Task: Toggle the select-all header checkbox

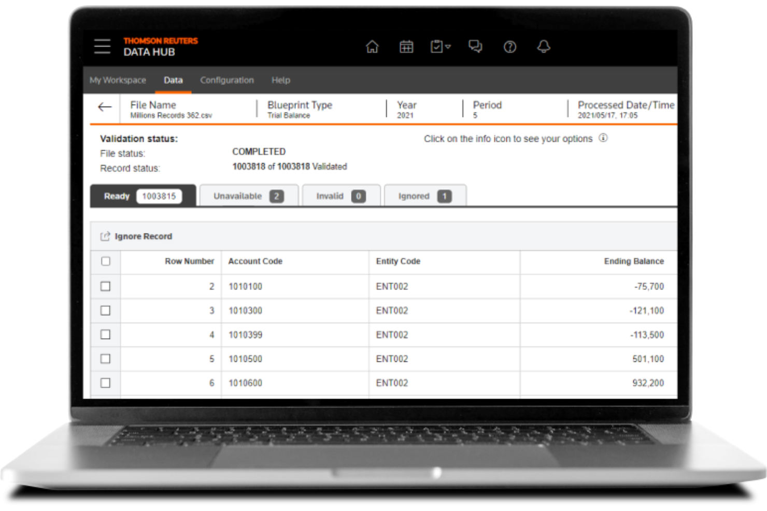Action: tap(106, 261)
